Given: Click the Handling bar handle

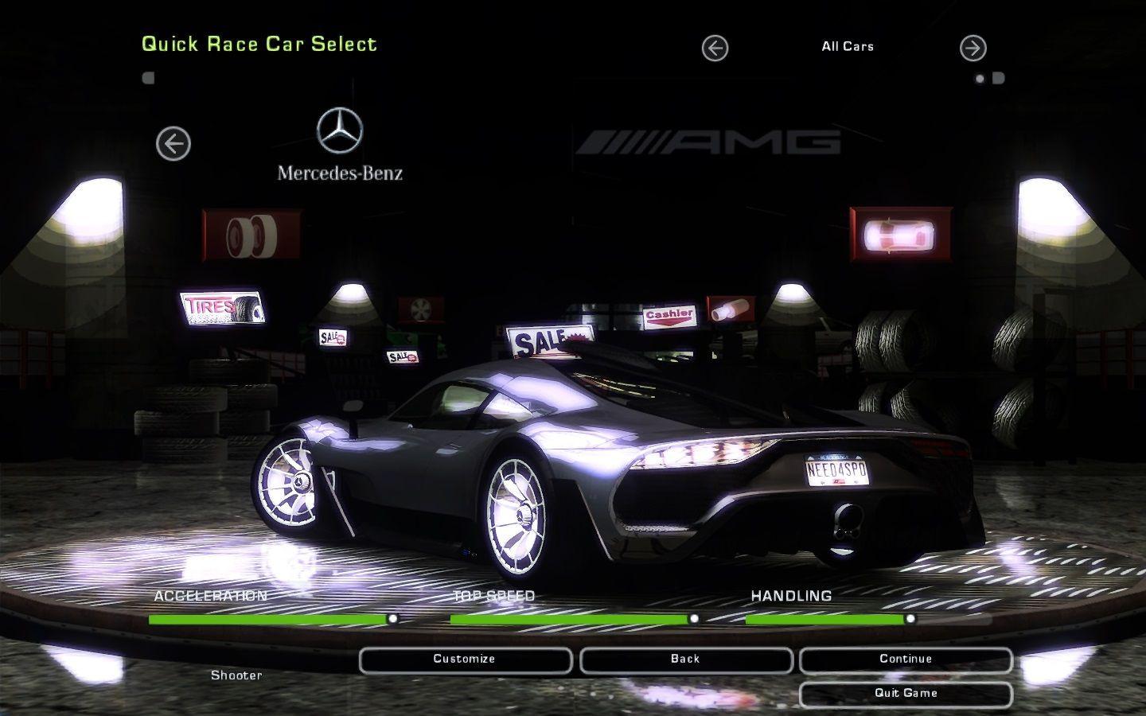Looking at the screenshot, I should pyautogui.click(x=910, y=618).
